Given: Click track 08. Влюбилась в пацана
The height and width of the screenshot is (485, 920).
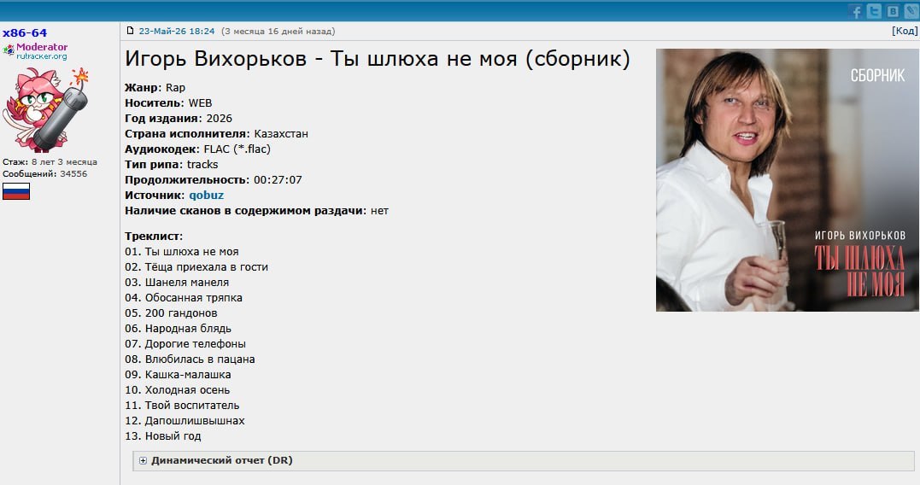Looking at the screenshot, I should click(190, 359).
